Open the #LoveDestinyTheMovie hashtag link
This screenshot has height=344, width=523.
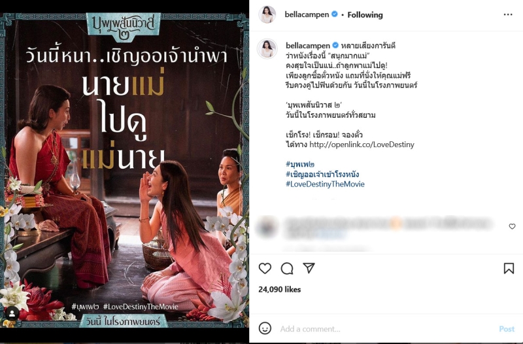click(x=325, y=184)
